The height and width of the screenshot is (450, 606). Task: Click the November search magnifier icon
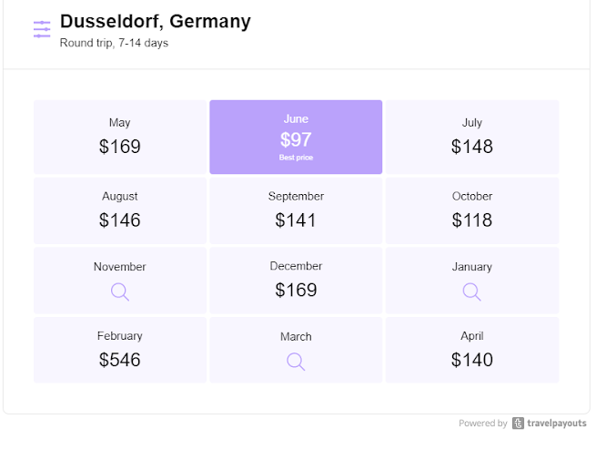[120, 291]
